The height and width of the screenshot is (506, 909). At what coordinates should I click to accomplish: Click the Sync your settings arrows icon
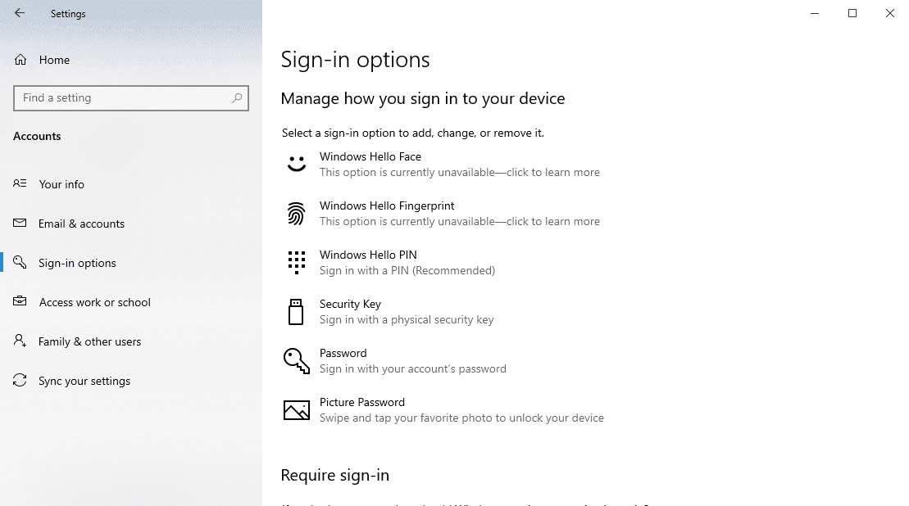pyautogui.click(x=20, y=381)
